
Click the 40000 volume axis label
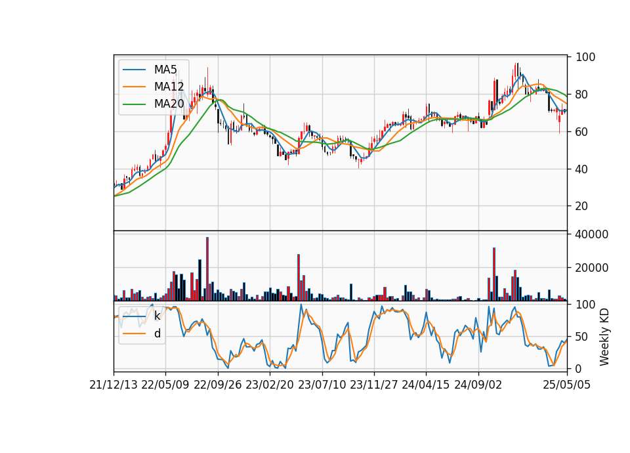click(x=591, y=234)
